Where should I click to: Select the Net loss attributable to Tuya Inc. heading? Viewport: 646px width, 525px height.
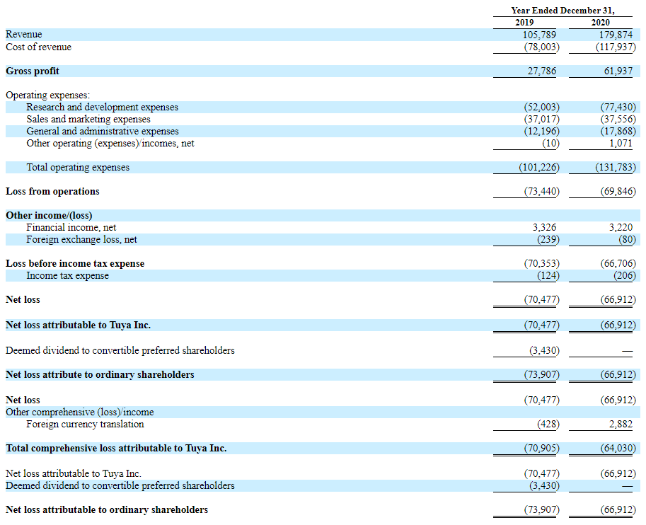pos(79,325)
